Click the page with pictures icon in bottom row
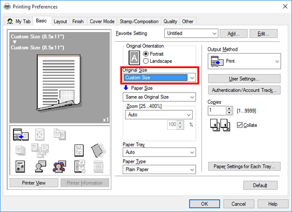The image size is (292, 212). click(20, 167)
